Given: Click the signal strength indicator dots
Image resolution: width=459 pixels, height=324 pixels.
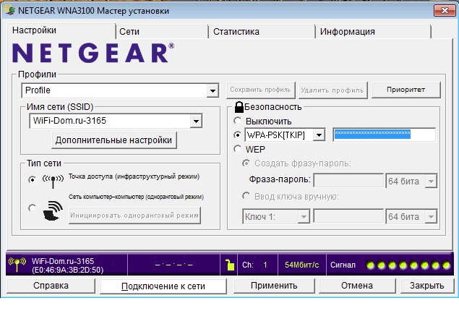Looking at the screenshot, I should pos(408,265).
